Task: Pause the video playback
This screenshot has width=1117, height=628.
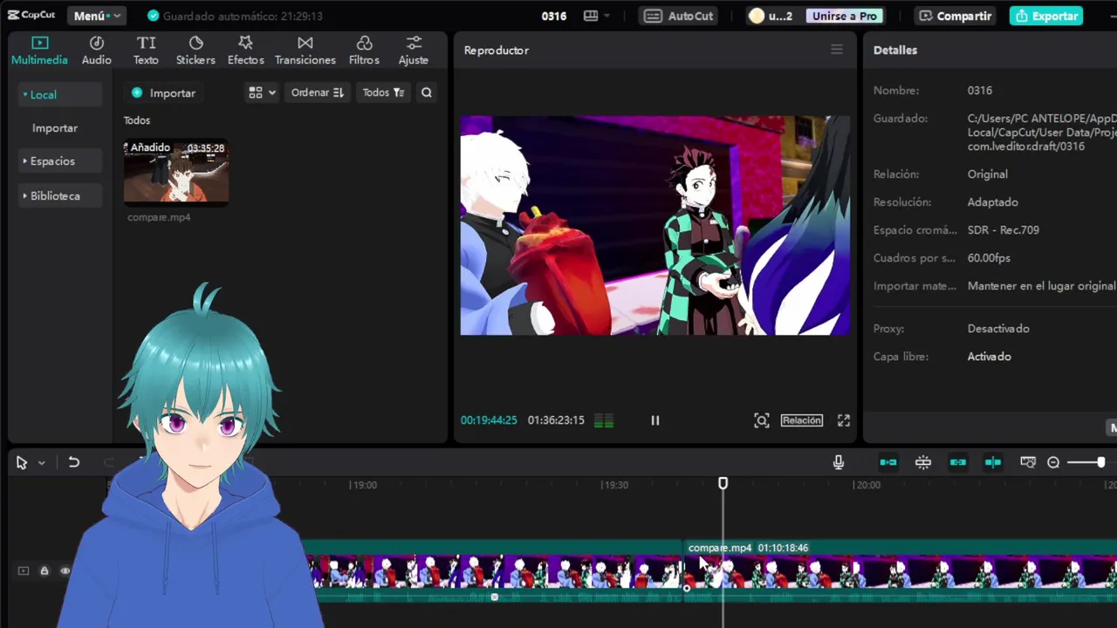Action: tap(655, 420)
